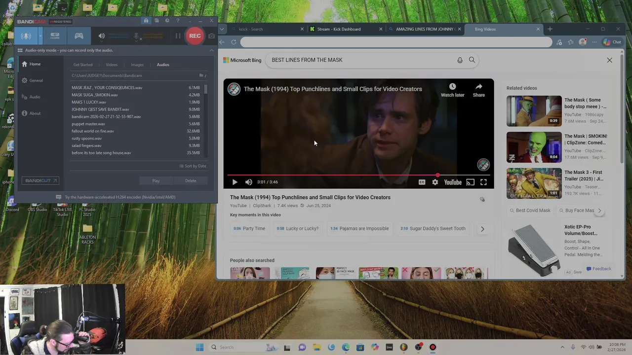Click the Bandicam microphone icon
Image resolution: width=632 pixels, height=355 pixels.
tap(137, 36)
